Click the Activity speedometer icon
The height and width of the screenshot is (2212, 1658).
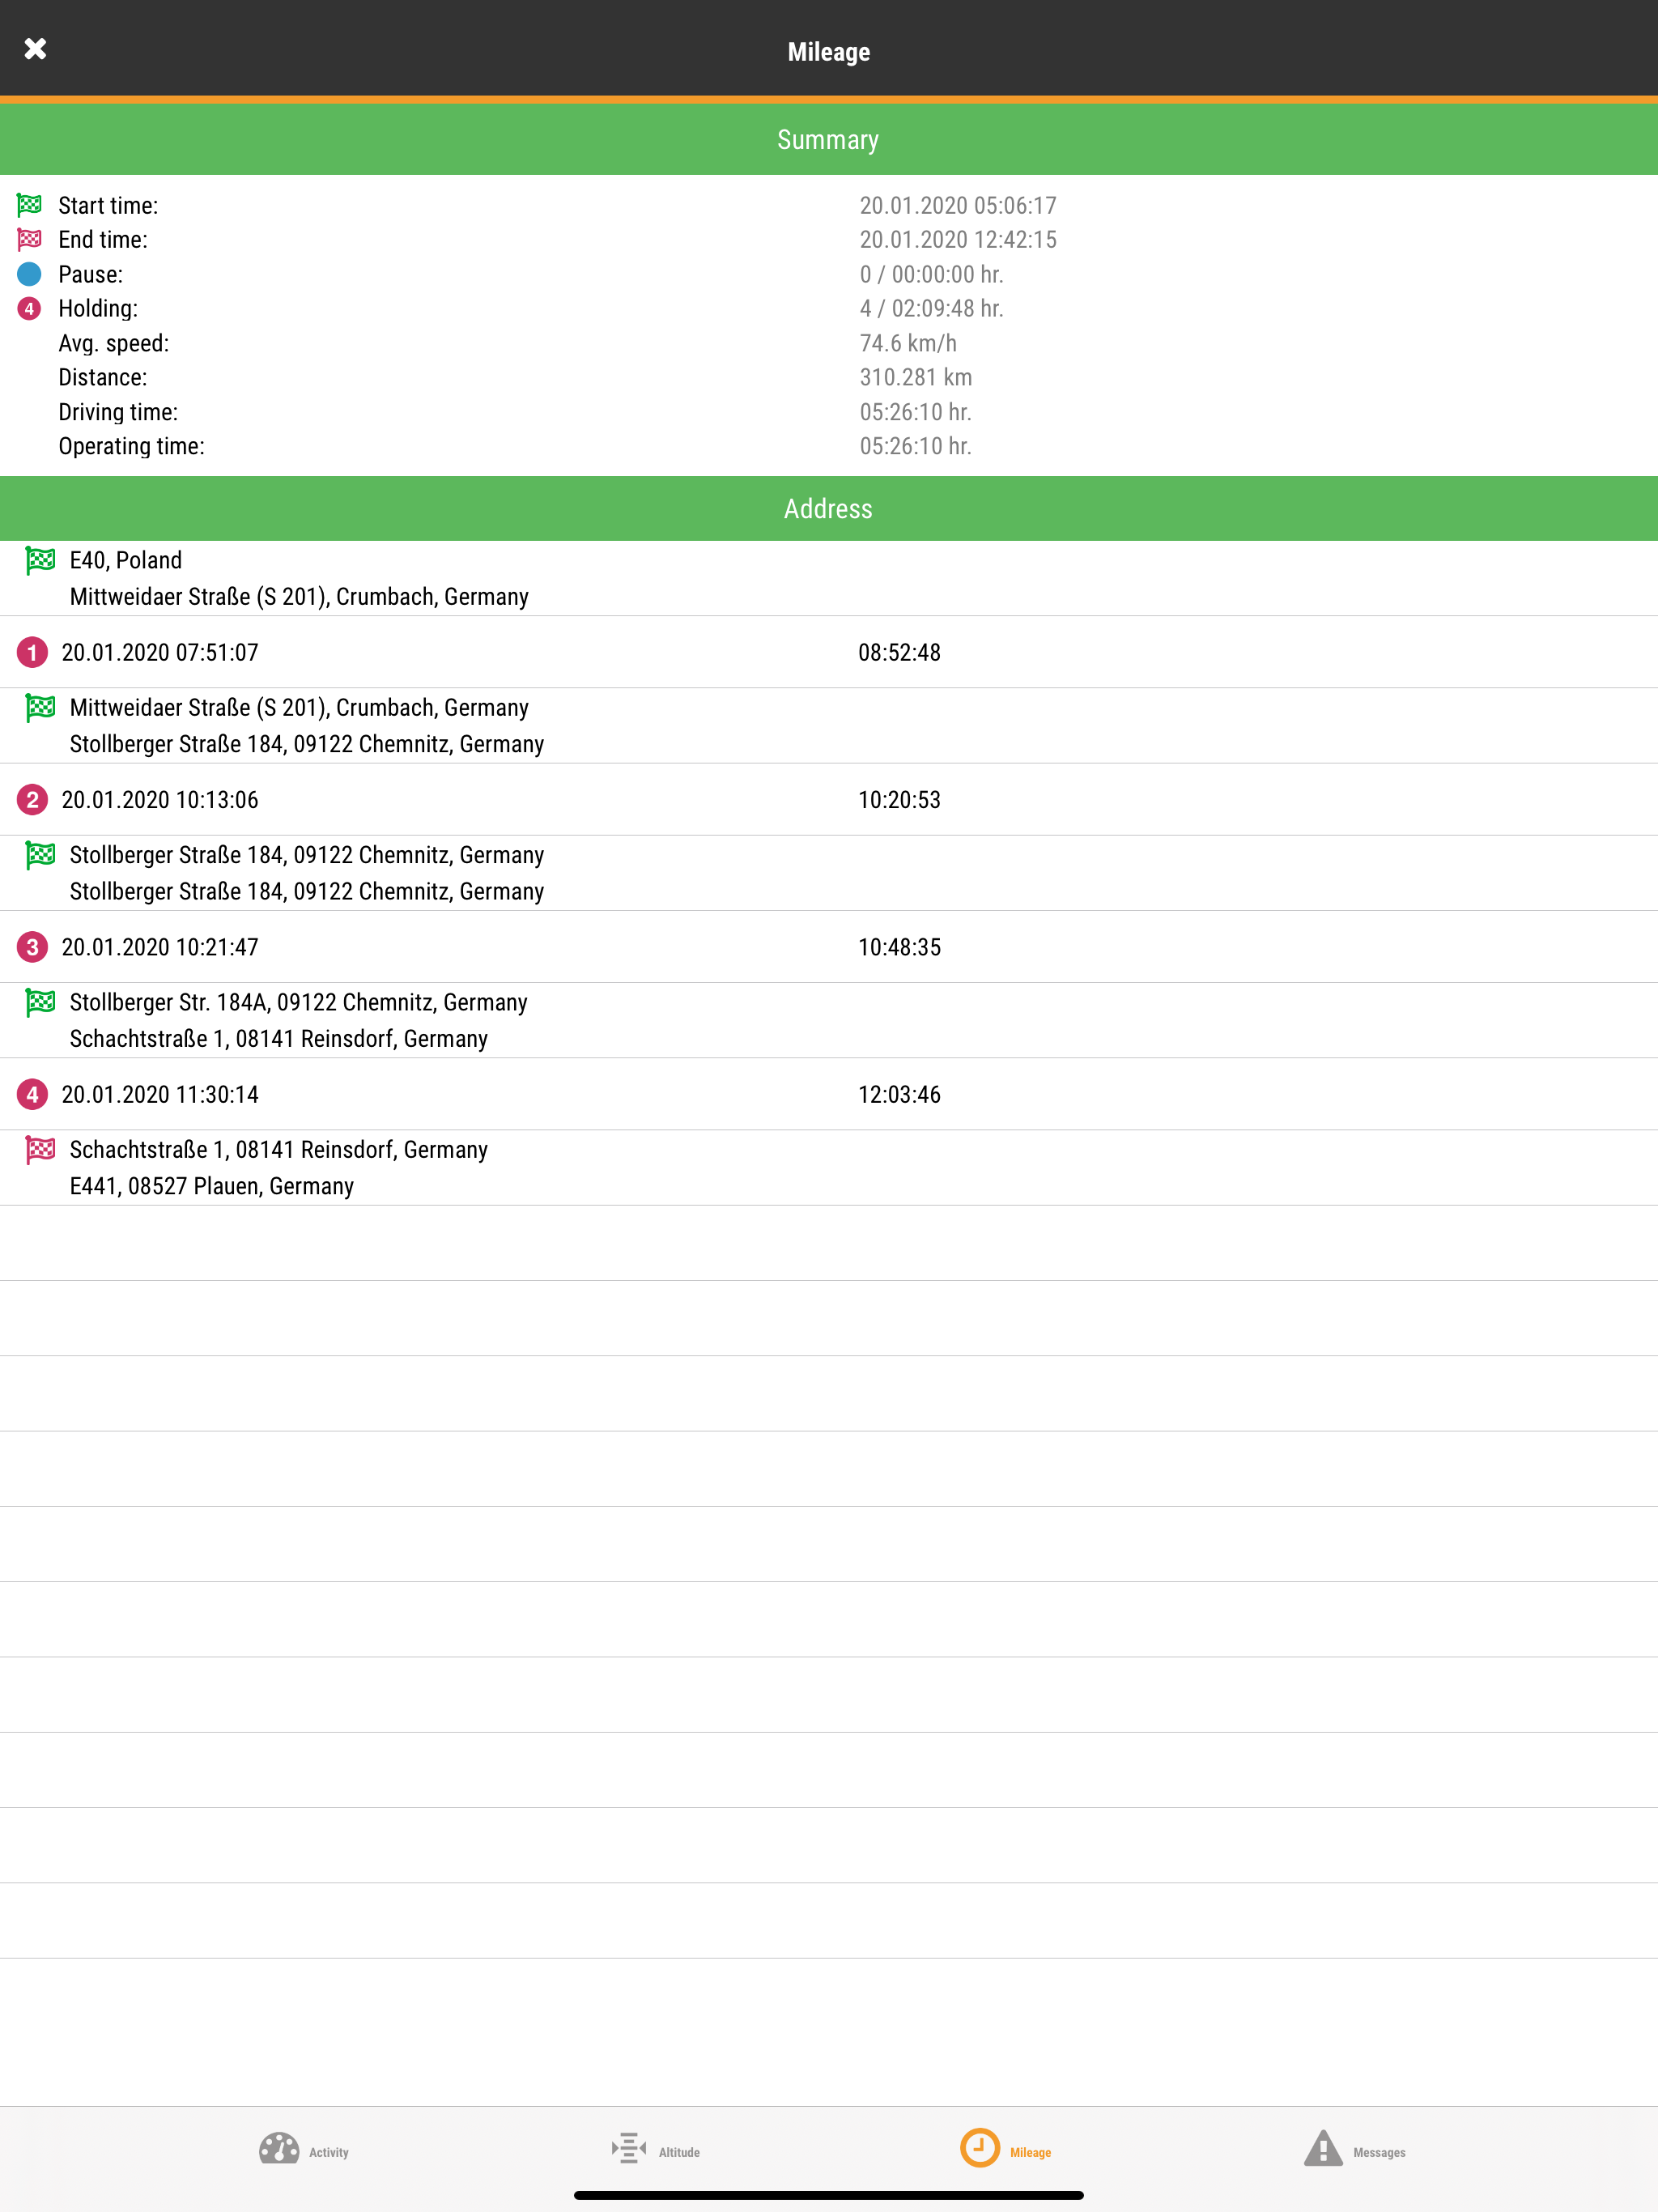(x=279, y=2148)
